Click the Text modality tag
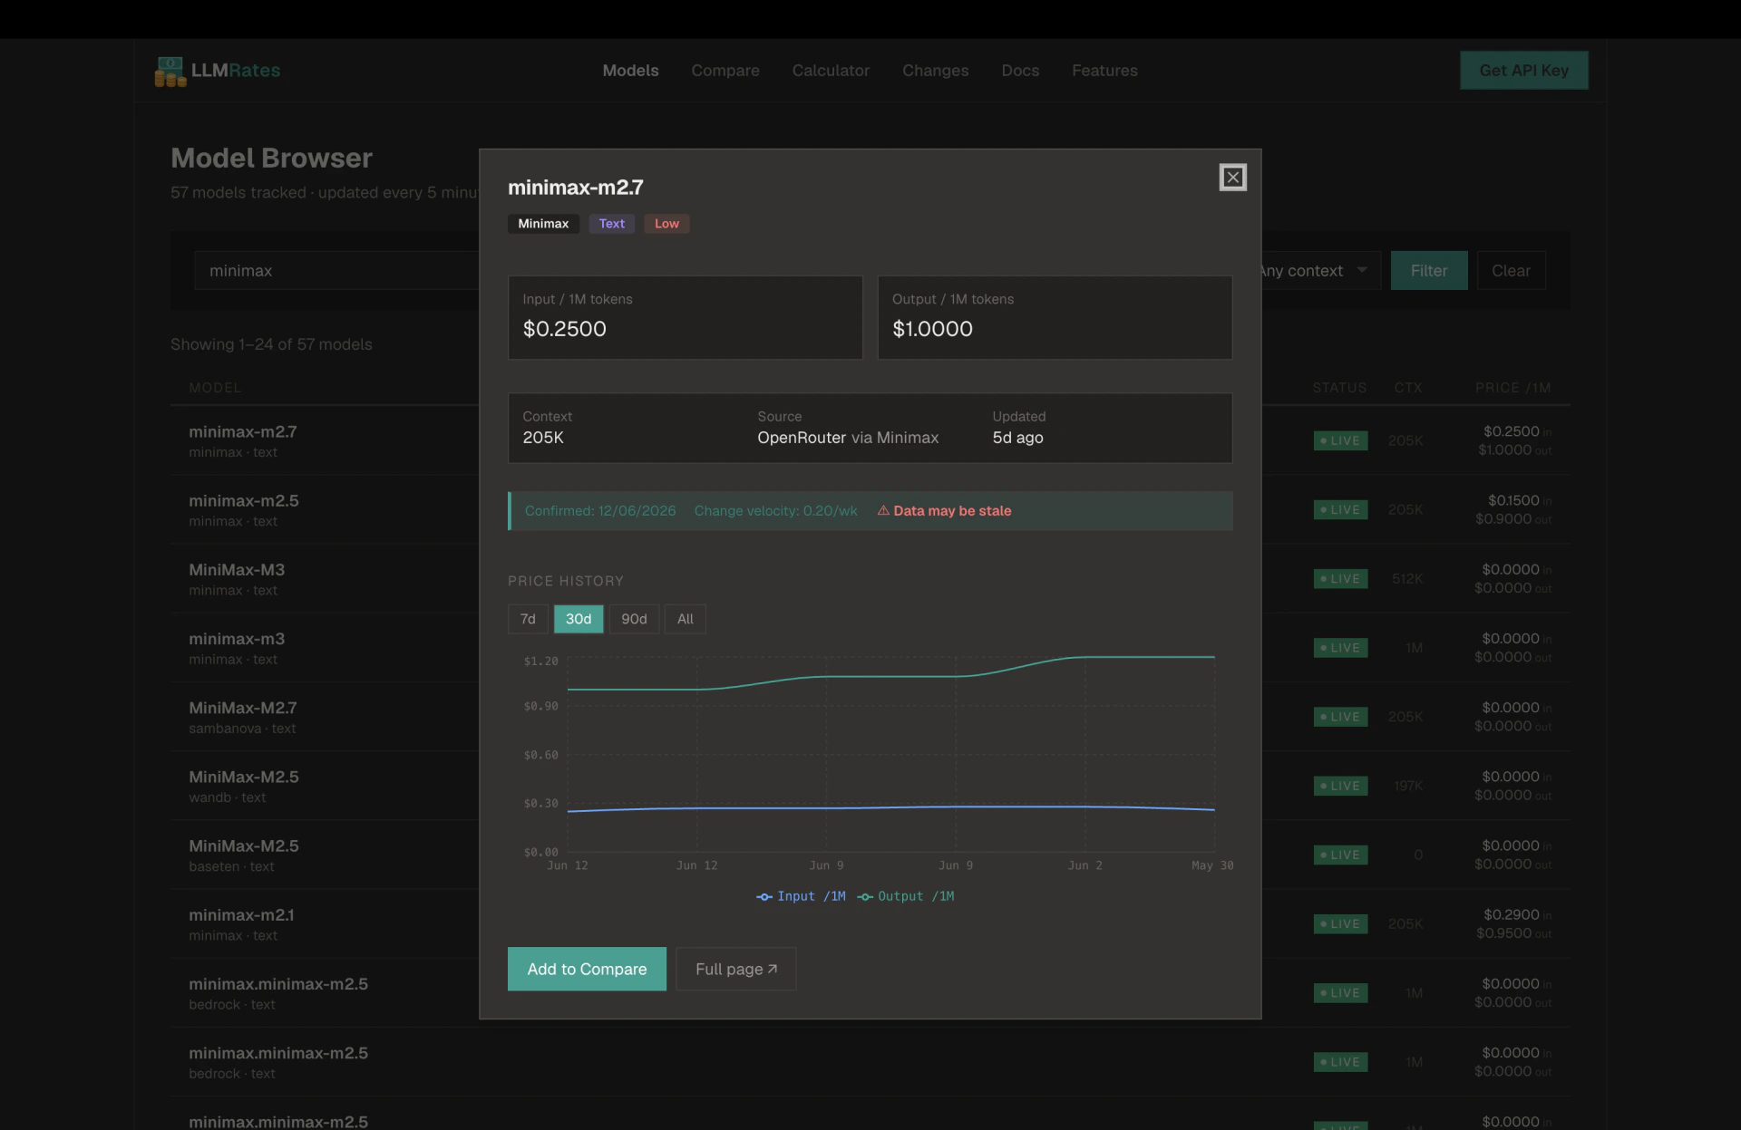 [x=611, y=224]
